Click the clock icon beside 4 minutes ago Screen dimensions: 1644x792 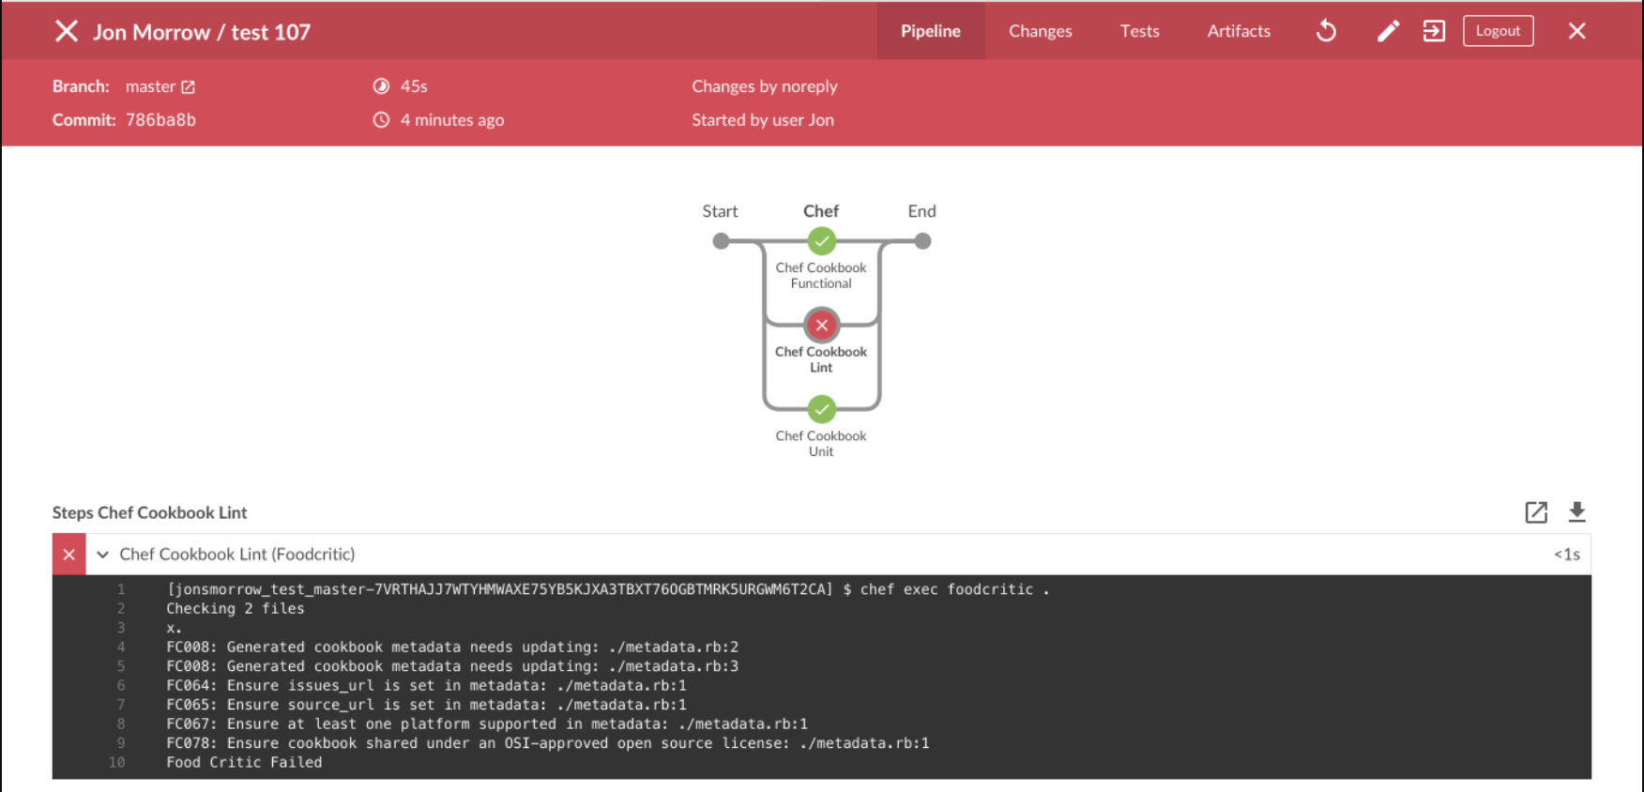coord(381,120)
